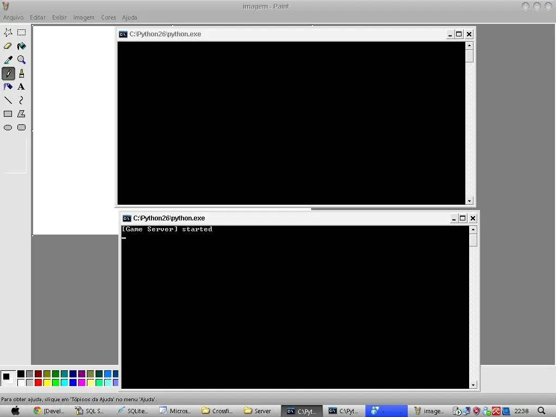Pick the Color Picker eyedropper tool
The height and width of the screenshot is (417, 556).
(8, 60)
